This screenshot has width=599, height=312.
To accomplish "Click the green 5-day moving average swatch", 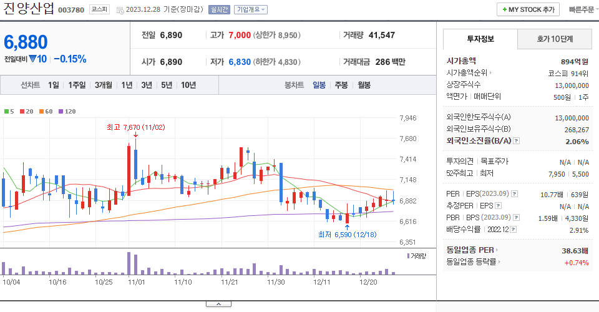I will tap(6, 112).
